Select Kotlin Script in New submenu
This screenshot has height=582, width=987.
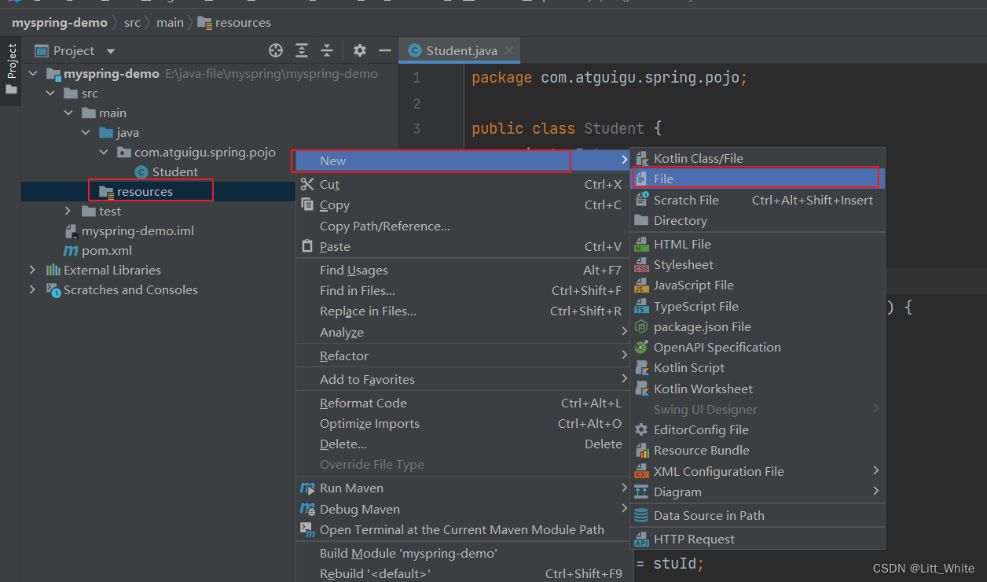[x=758, y=368]
